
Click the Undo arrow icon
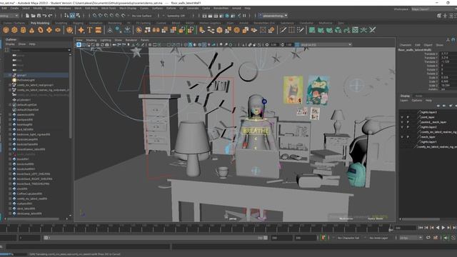point(44,16)
